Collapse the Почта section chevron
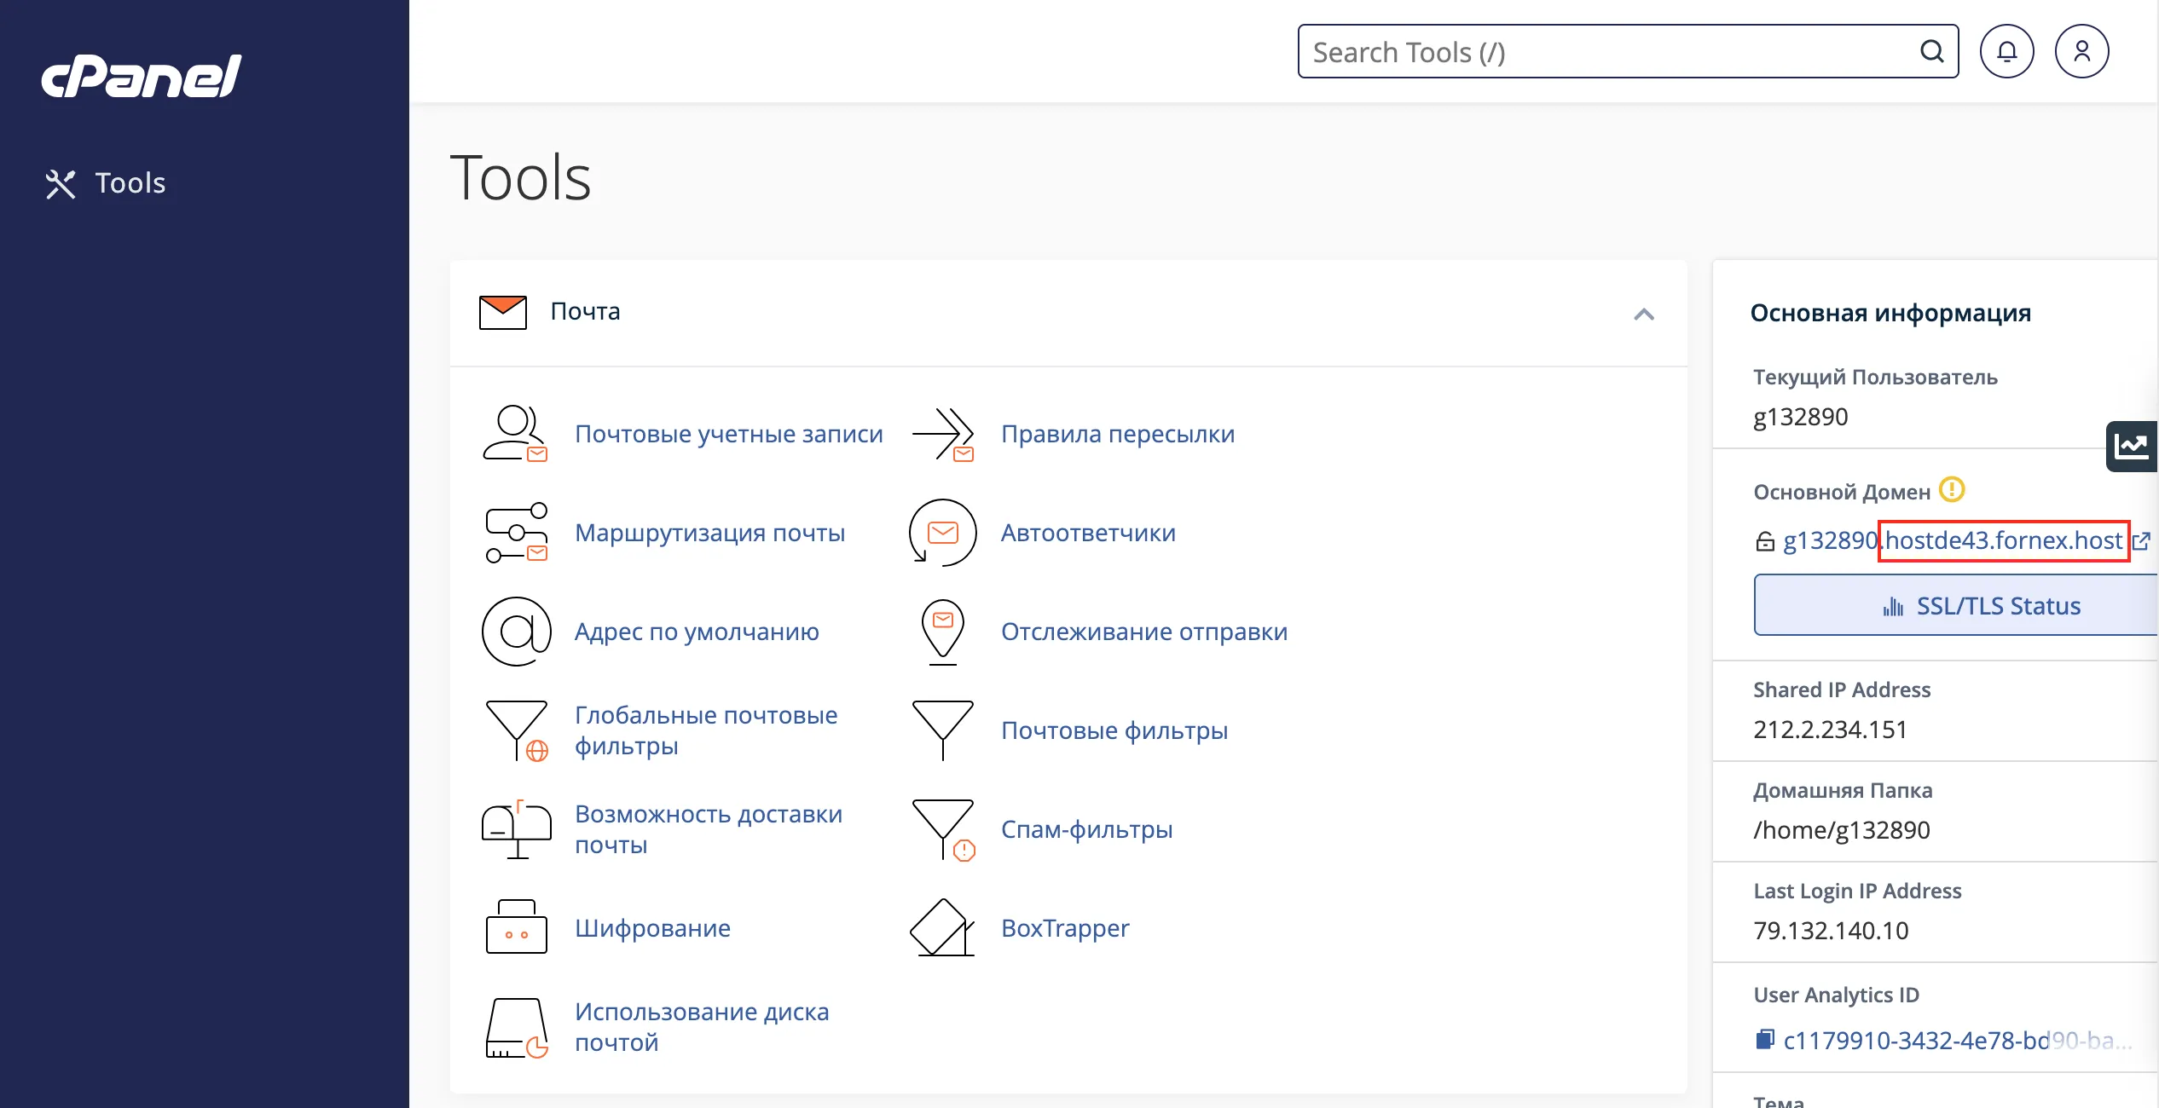 (1644, 315)
